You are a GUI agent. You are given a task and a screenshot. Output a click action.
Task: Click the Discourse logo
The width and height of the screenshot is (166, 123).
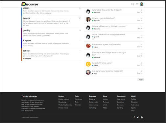coord(30,4)
